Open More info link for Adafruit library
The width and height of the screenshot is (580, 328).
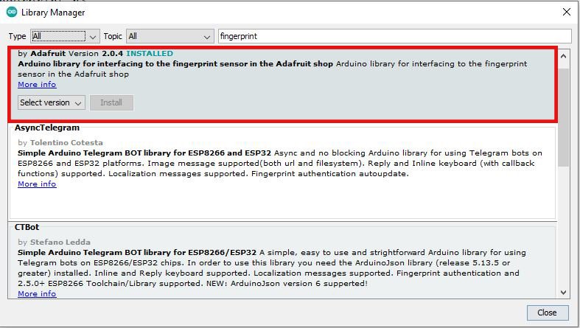(x=37, y=84)
